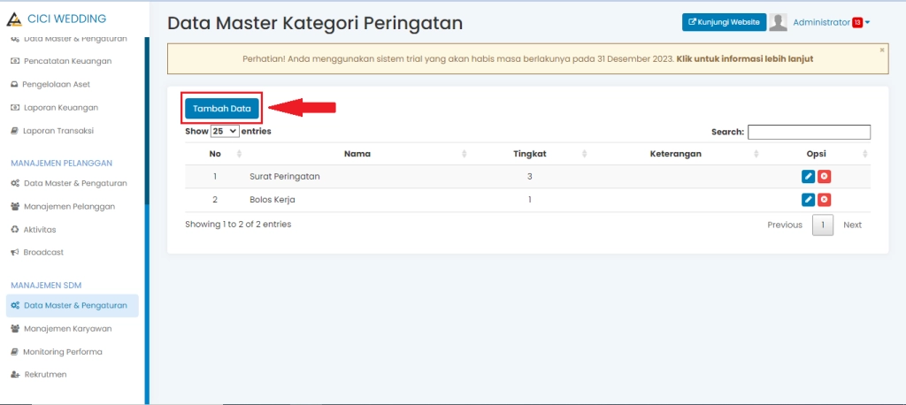Open Monitoring Performa menu item
906x405 pixels.
point(58,352)
